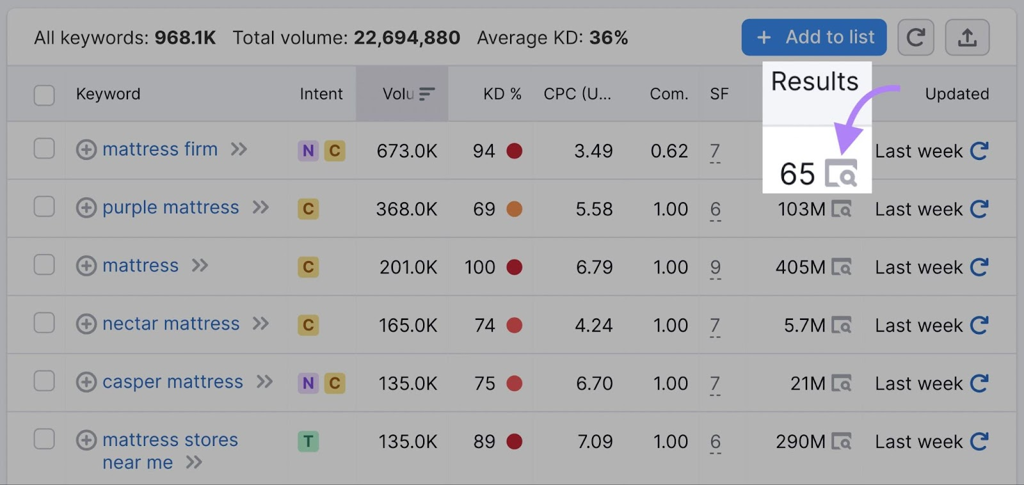Tick the select-all checkbox in header
Viewport: 1024px width, 485px height.
click(x=44, y=95)
